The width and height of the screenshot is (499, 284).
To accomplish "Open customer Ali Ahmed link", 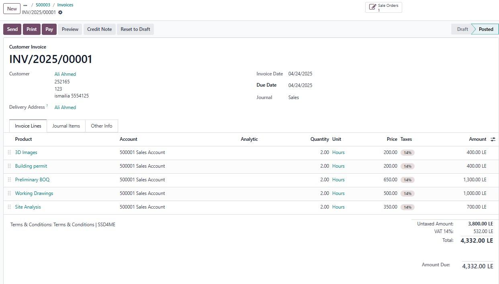I will [65, 74].
